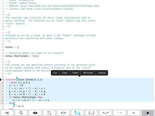Tap the "then" keyword on line 34
The width and height of the screenshot is (155, 116).
click(x=40, y=97)
